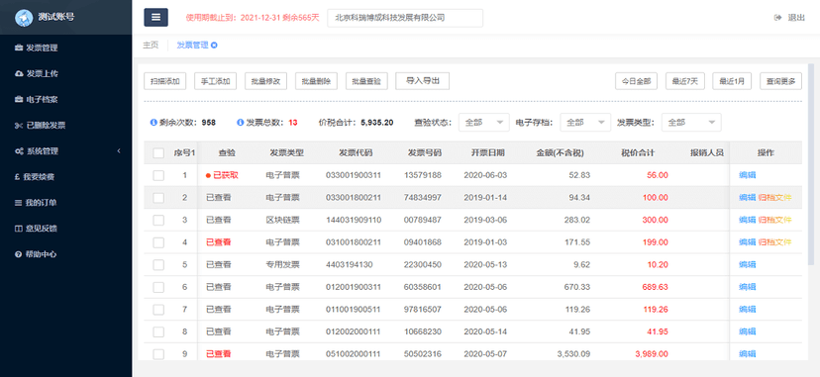Image resolution: width=820 pixels, height=377 pixels.
Task: Click the 发票上传 cloud upload icon
Action: 18,73
